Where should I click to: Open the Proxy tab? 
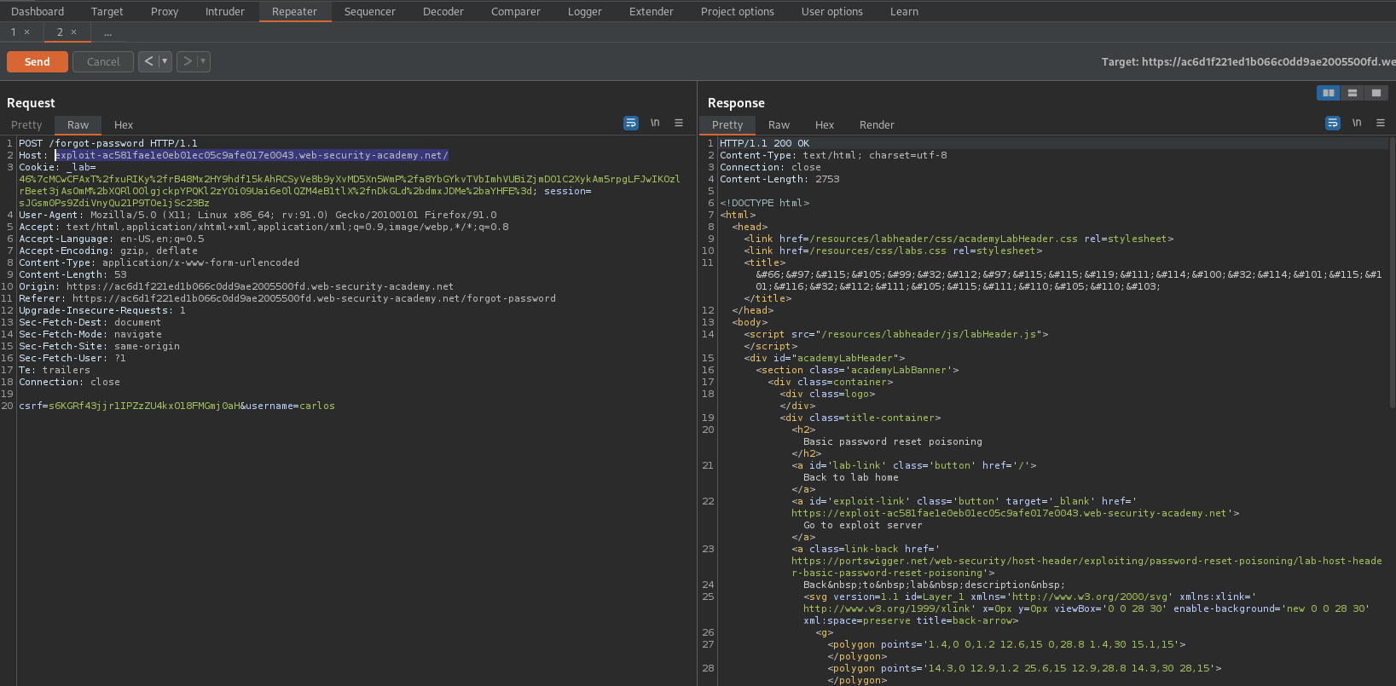[x=165, y=11]
